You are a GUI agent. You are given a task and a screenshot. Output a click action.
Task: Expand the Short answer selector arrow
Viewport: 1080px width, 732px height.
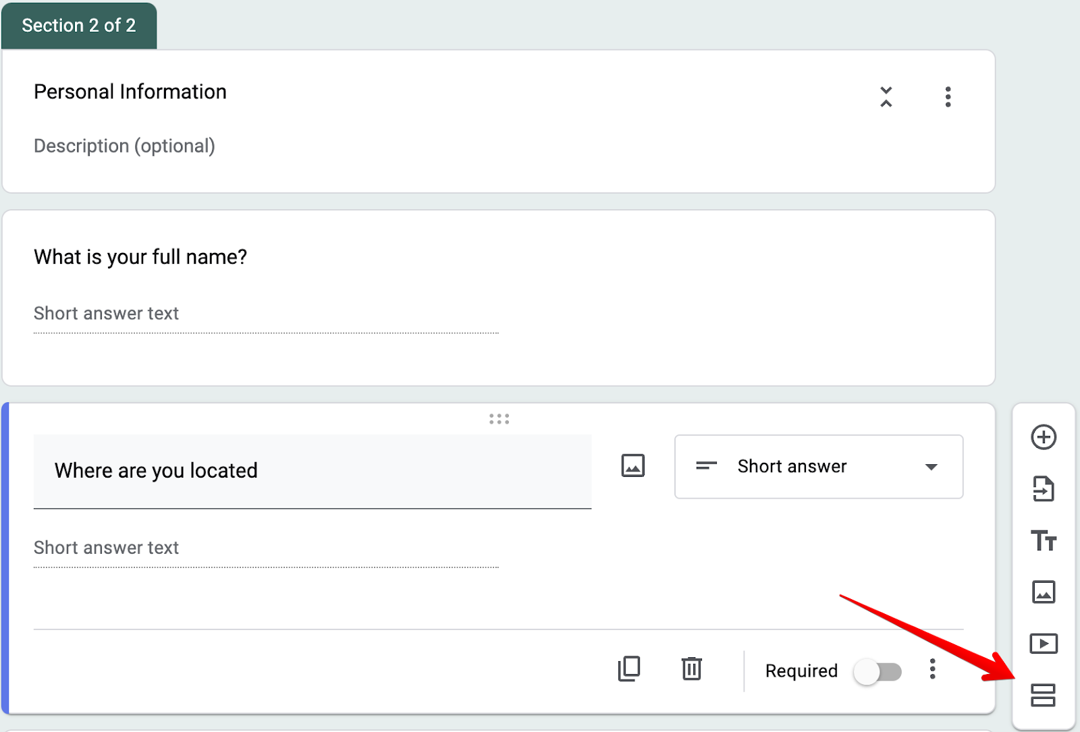tap(931, 466)
